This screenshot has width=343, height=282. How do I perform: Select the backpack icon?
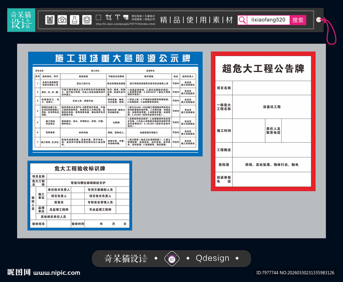click(87, 19)
